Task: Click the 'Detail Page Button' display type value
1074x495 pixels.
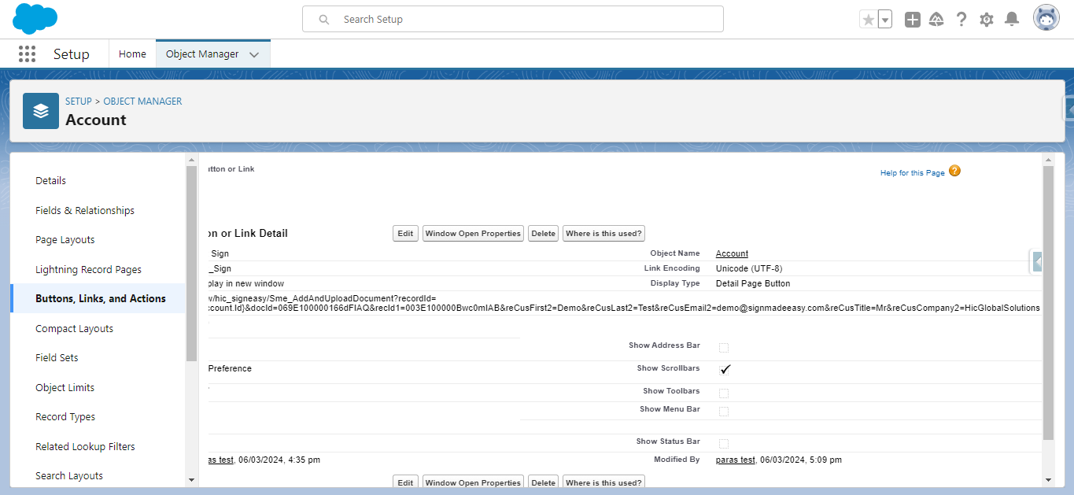Action: [x=753, y=283]
